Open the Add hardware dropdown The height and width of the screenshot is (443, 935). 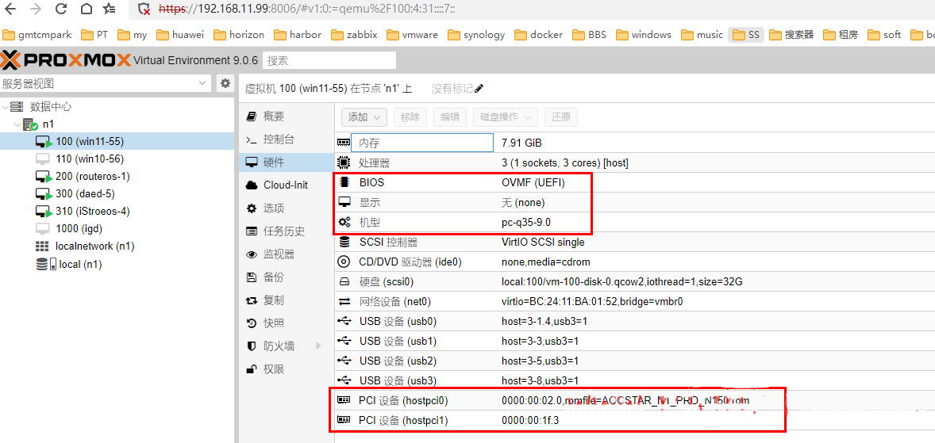pyautogui.click(x=364, y=117)
